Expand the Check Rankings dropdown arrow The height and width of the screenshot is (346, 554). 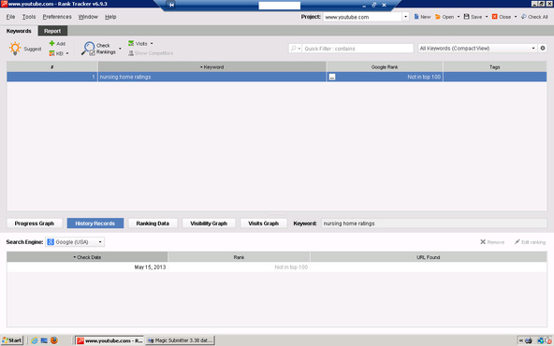pyautogui.click(x=120, y=49)
